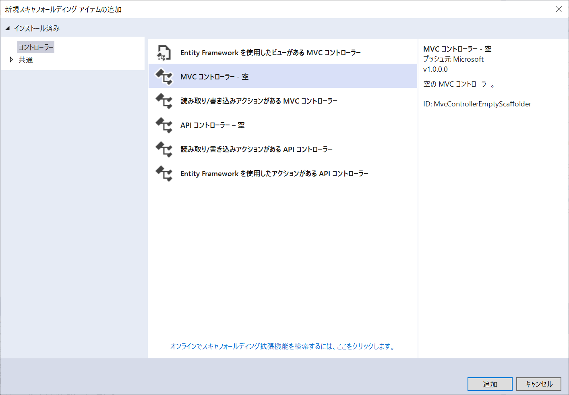Click the v1.0.0.0 version text
The height and width of the screenshot is (395, 569).
(x=435, y=69)
